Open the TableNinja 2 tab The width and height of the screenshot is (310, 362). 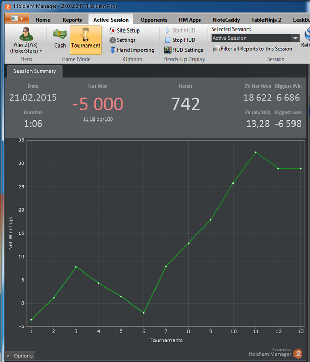266,20
